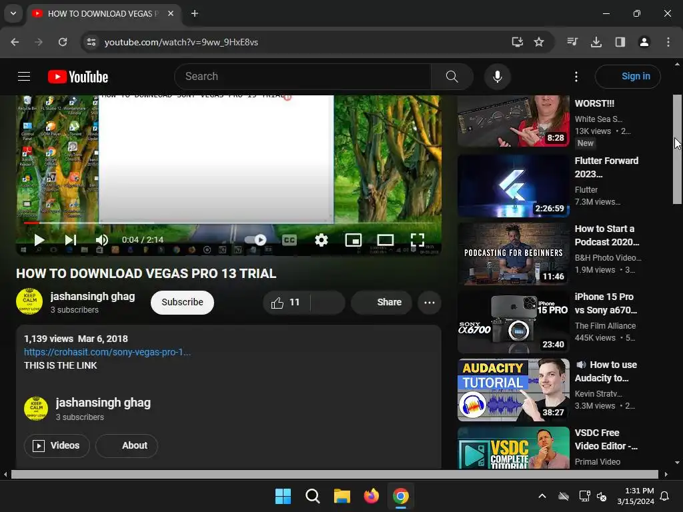Click scroll down arrow at page right
The image size is (683, 512).
coord(677,463)
